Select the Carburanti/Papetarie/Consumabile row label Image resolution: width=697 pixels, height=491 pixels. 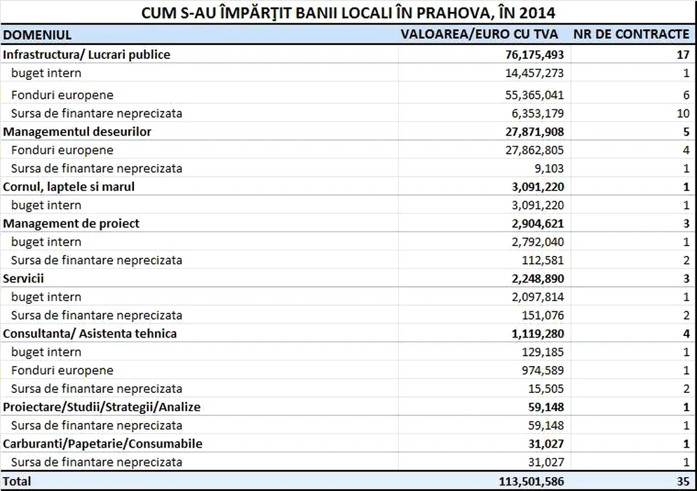102,443
